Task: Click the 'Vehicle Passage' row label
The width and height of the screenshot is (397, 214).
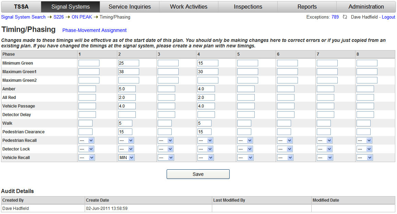Action: click(x=19, y=106)
